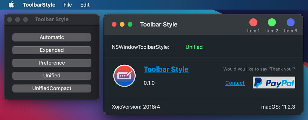Click the 'NSWindowToolbarStyle:' label

click(x=140, y=47)
